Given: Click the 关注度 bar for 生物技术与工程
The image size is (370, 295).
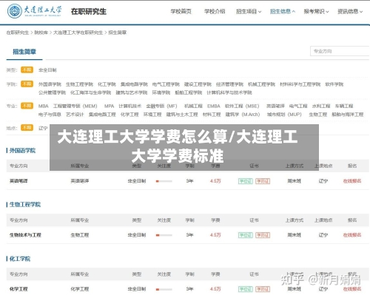Looking at the screenshot, I should 164,235.
